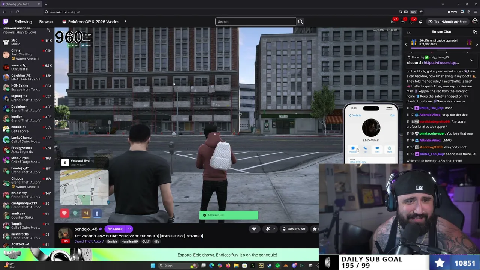Open Cinna channel in sidebar
This screenshot has width=480, height=270.
[27, 55]
